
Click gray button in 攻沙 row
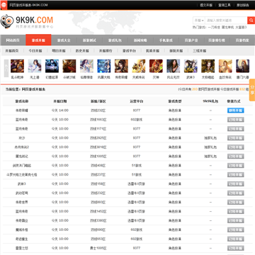coord(236,138)
